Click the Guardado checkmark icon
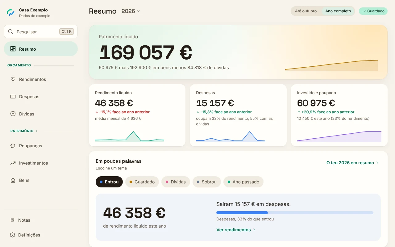The height and width of the screenshot is (247, 395). point(364,11)
